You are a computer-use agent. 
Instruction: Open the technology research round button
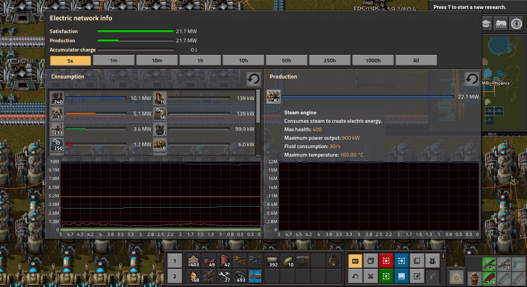486,23
